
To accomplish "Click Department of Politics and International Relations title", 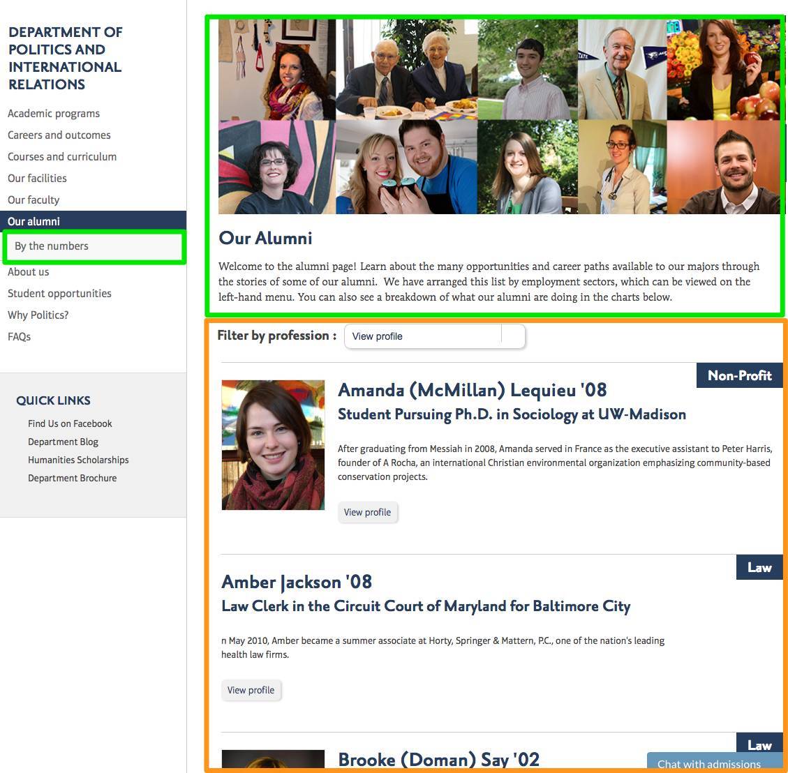I will pos(66,58).
